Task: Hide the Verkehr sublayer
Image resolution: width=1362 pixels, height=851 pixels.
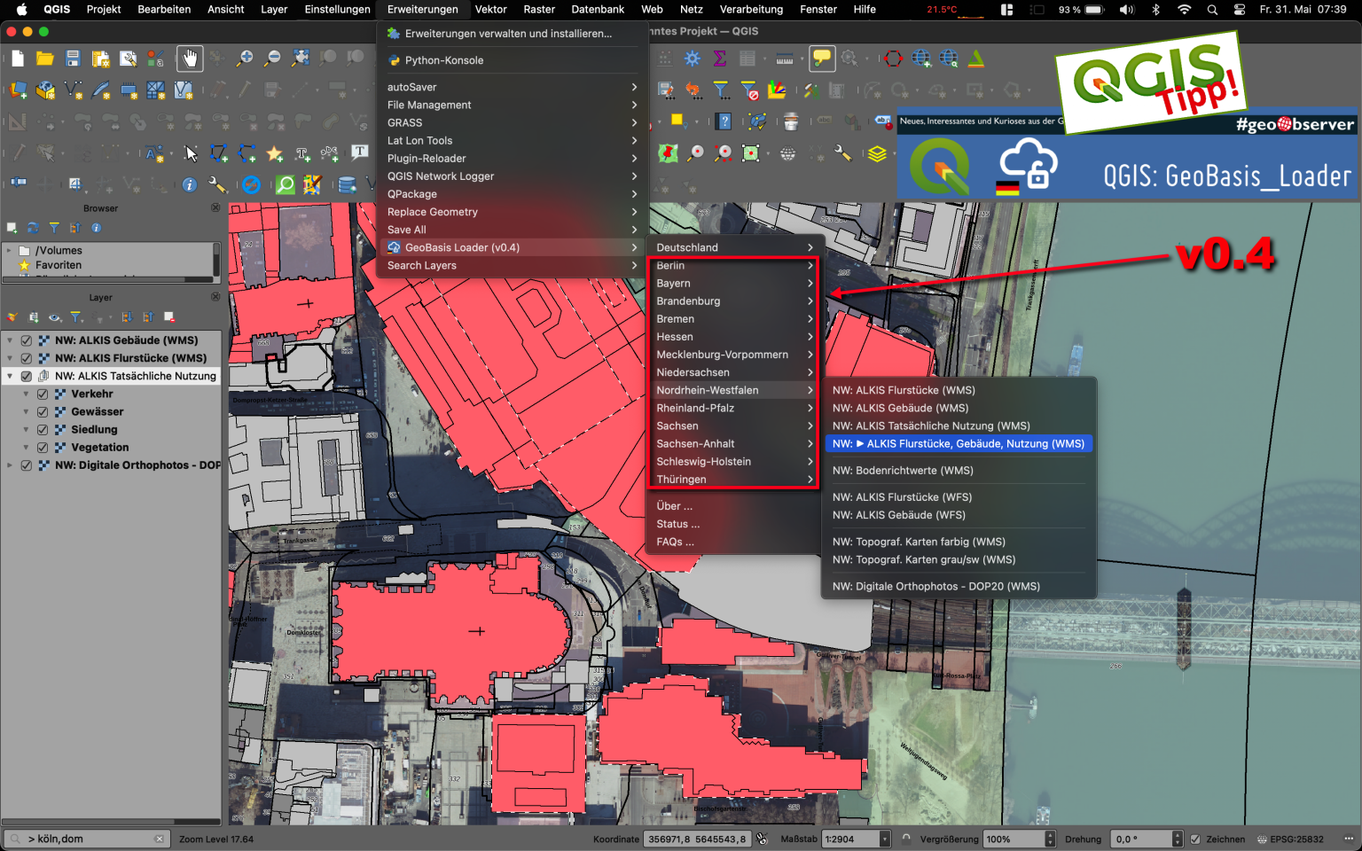Action: 41,394
